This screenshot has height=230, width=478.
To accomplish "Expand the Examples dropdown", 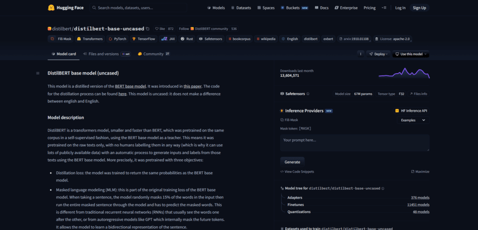I will click(x=413, y=120).
